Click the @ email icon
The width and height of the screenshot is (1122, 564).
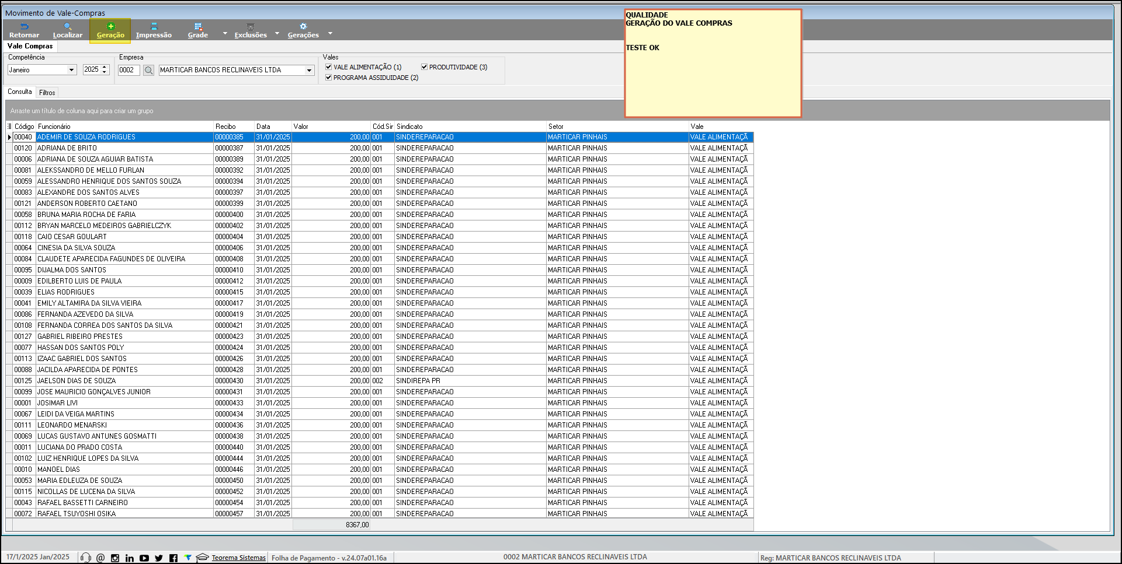pos(100,558)
